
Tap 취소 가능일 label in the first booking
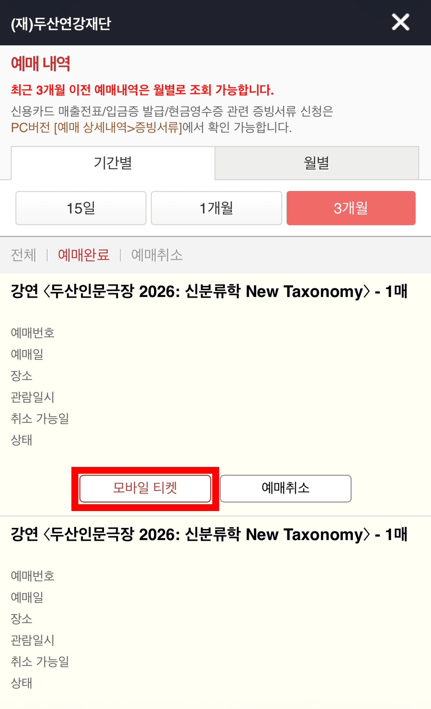(x=40, y=418)
